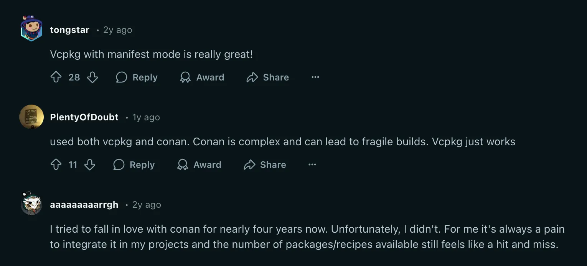Open overflow menu on PlentyOfDoubt's comment
The image size is (587, 266).
[312, 165]
